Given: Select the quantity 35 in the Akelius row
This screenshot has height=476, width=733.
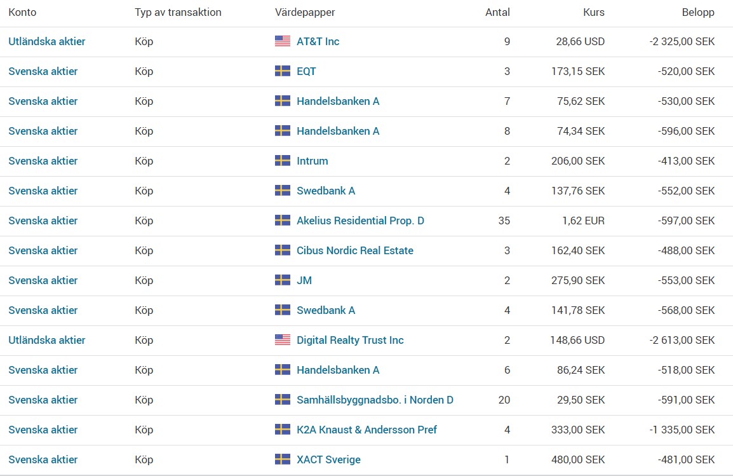Looking at the screenshot, I should (504, 221).
